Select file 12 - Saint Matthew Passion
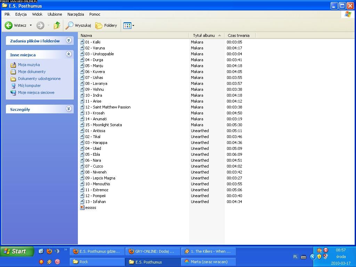Image resolution: width=356 pixels, height=267 pixels. coord(108,107)
